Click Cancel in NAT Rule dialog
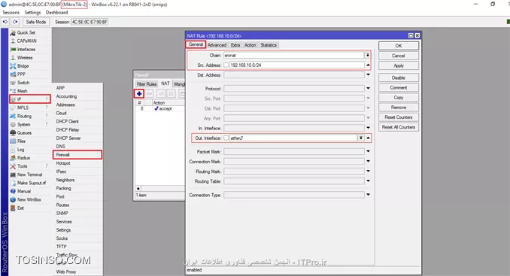The height and width of the screenshot is (276, 510). [399, 56]
